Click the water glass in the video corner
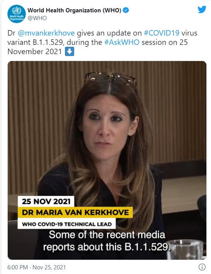211x274 pixels. tap(185, 249)
